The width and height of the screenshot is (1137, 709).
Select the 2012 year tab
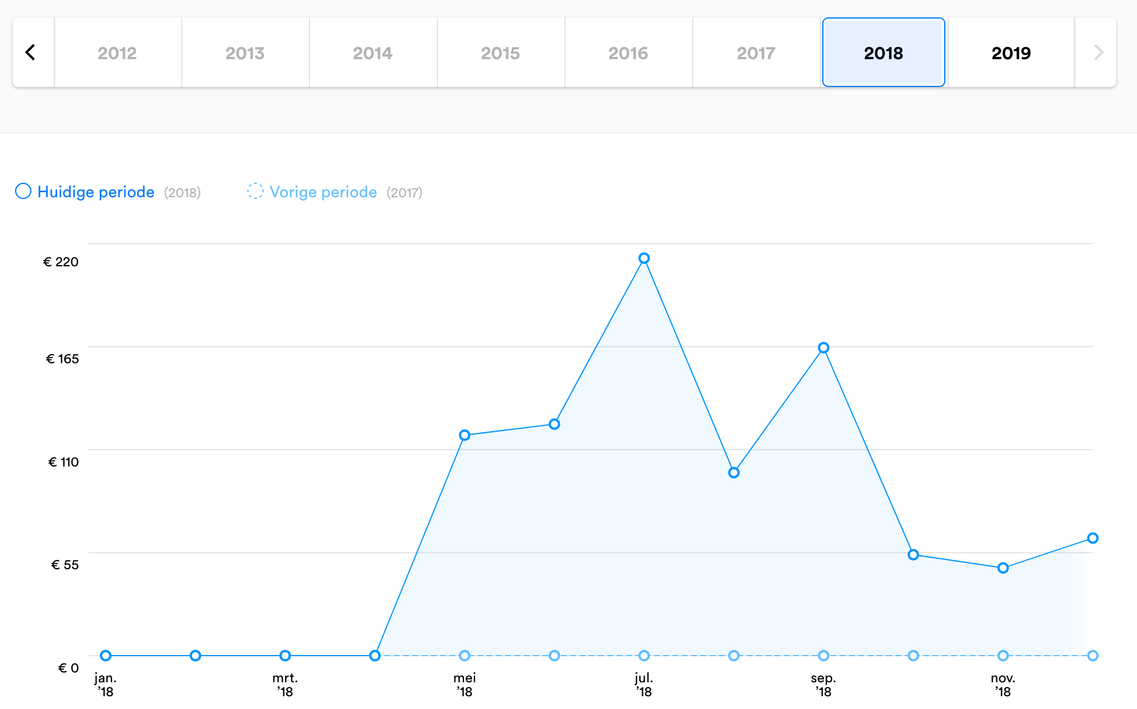coord(117,53)
